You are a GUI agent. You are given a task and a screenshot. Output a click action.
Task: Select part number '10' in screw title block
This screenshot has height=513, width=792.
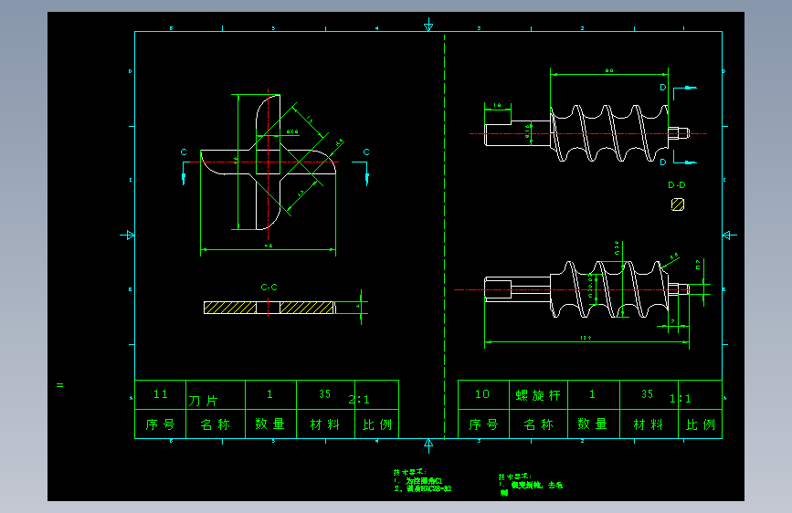coord(482,394)
